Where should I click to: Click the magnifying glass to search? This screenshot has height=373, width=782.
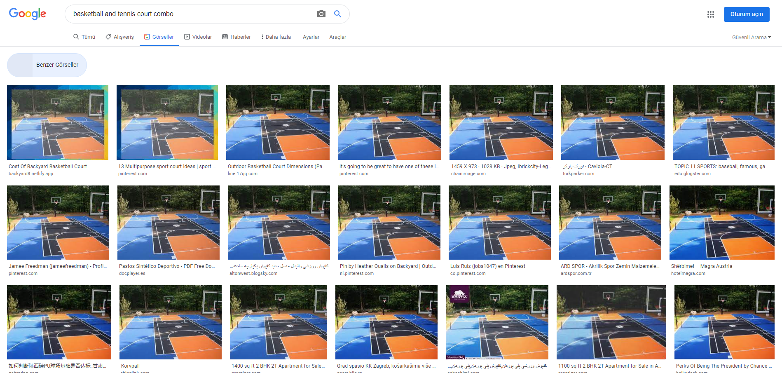click(x=337, y=14)
